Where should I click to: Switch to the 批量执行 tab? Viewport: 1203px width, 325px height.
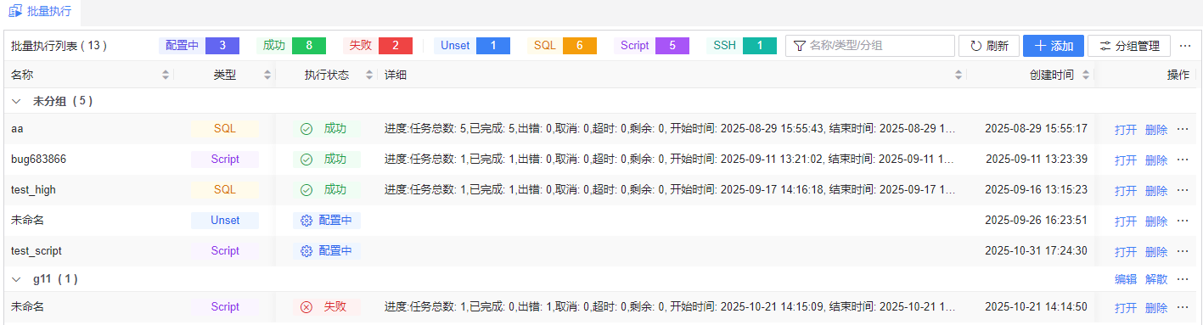click(x=40, y=12)
